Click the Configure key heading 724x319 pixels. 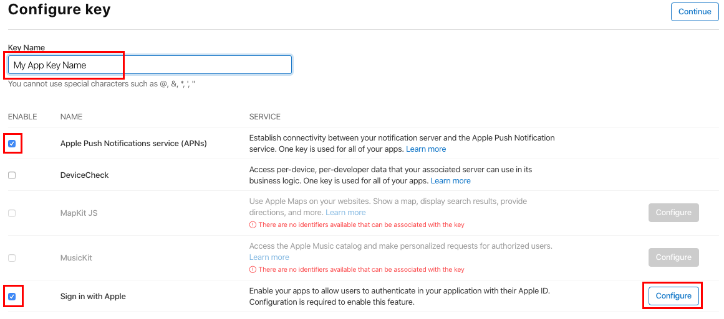click(60, 9)
